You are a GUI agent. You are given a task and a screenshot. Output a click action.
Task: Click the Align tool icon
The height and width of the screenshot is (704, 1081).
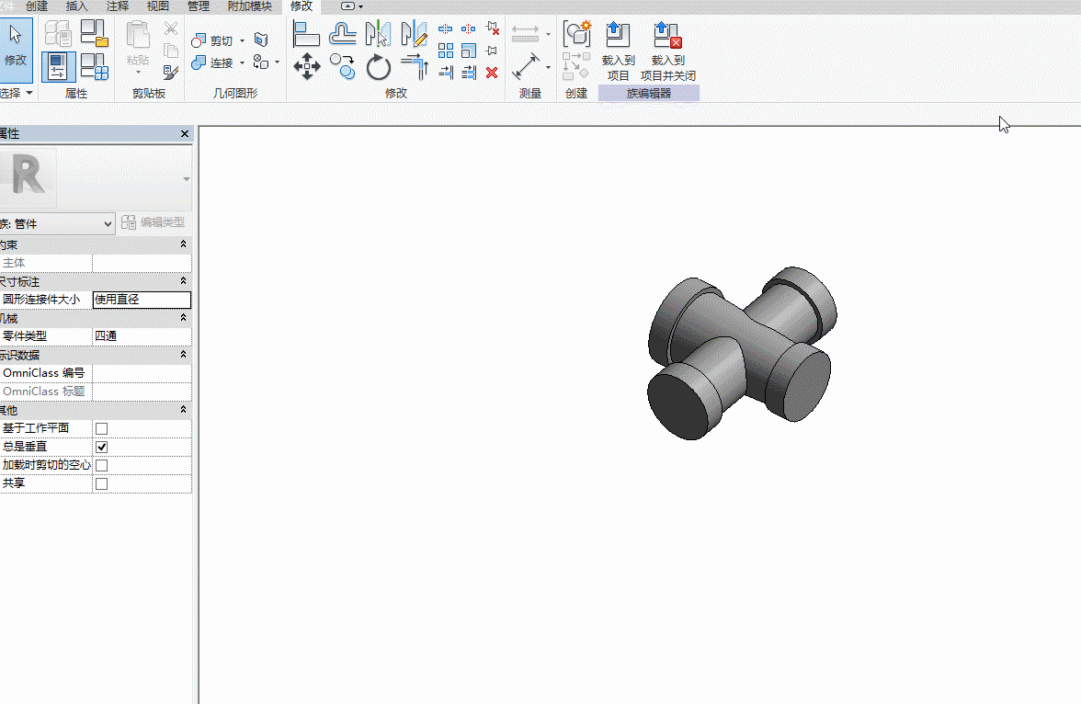[306, 33]
